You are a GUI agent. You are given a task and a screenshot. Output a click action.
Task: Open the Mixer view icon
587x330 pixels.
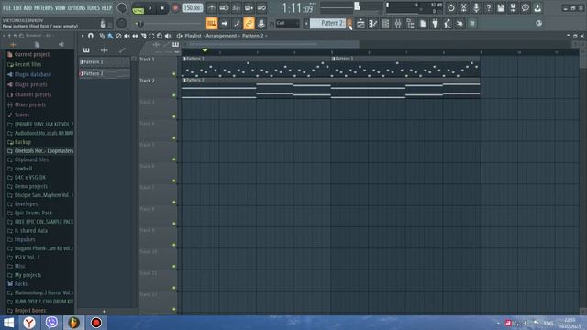(x=397, y=24)
